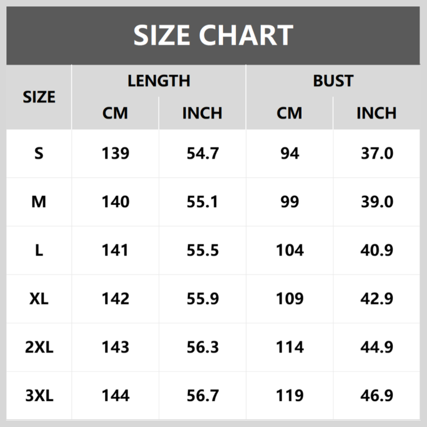Click the 37.0 bust inch value
The width and height of the screenshot is (427, 427).
tap(376, 154)
